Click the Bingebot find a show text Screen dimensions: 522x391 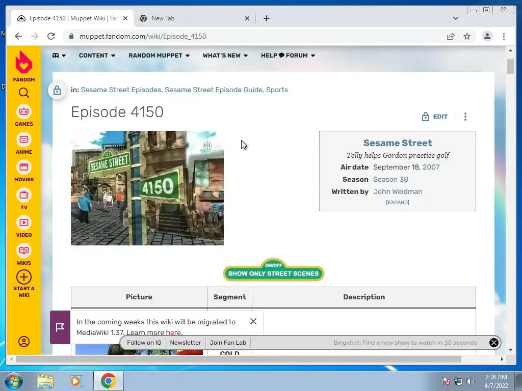tap(405, 343)
